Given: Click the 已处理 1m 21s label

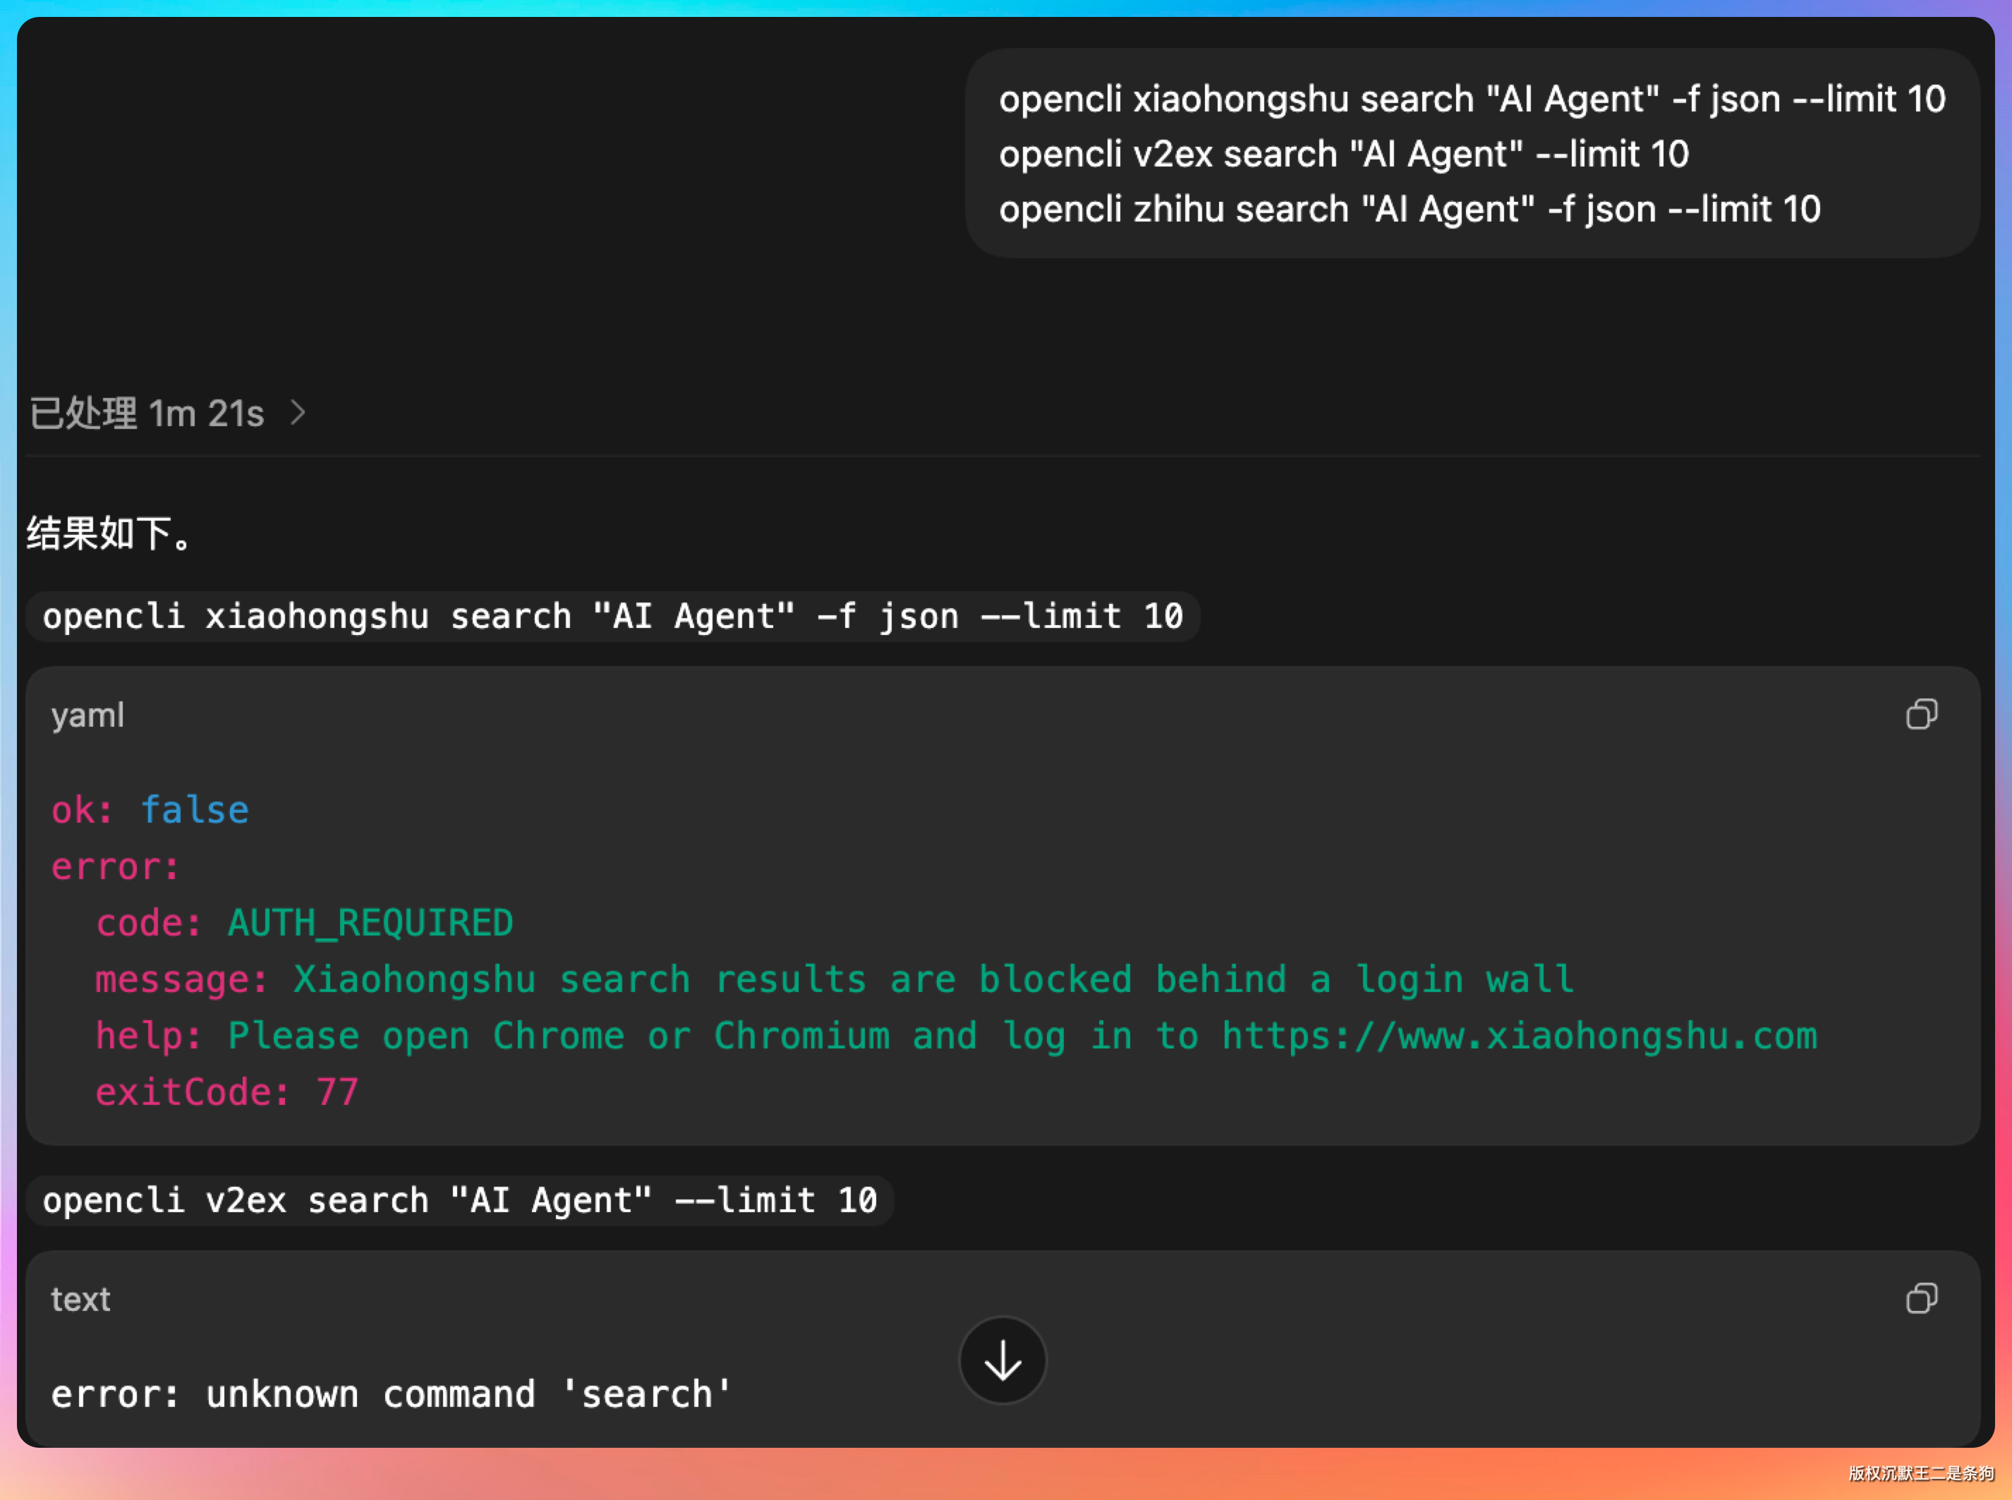Looking at the screenshot, I should [147, 414].
